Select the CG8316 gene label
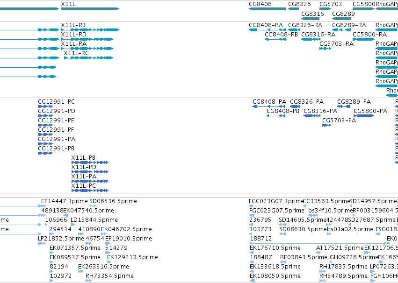This screenshot has height=283, width=398. click(x=312, y=14)
